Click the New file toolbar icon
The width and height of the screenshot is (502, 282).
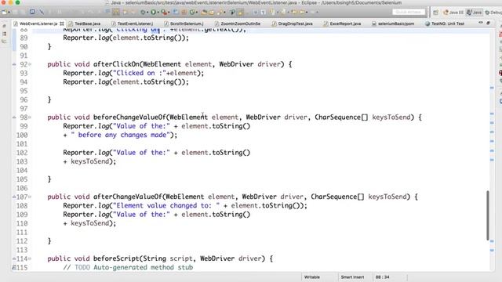[4, 13]
